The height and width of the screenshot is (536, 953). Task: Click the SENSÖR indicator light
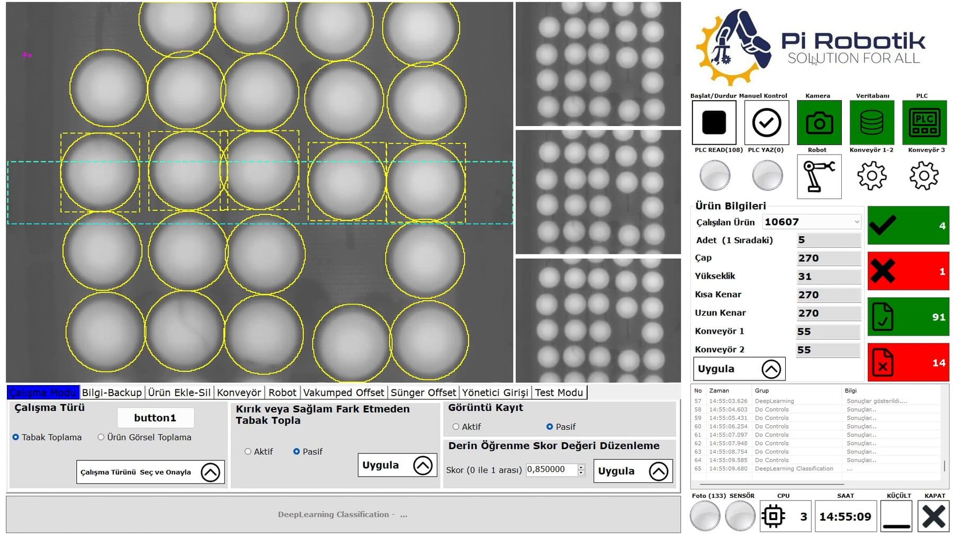pyautogui.click(x=740, y=516)
